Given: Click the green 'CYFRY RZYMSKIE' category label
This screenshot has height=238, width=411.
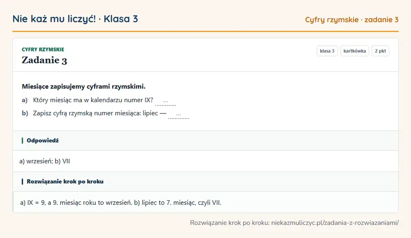Looking at the screenshot, I should coord(43,49).
